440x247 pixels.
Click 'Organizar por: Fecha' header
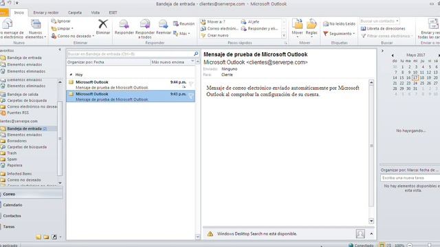109,62
